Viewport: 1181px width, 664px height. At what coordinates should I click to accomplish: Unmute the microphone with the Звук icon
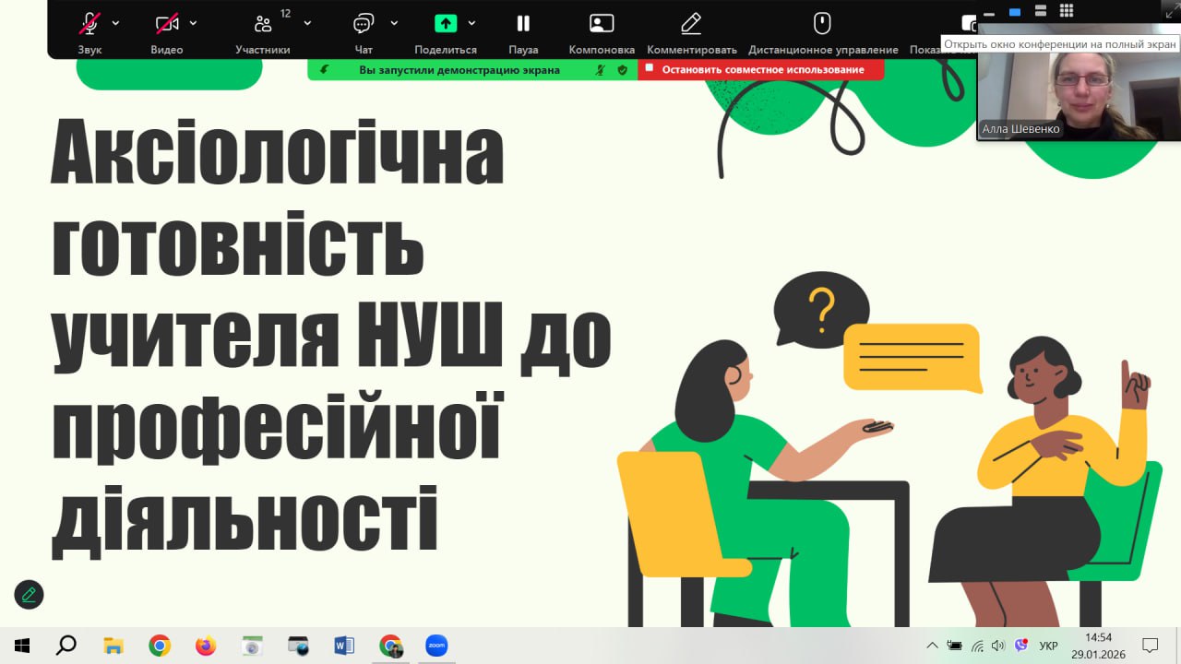pyautogui.click(x=89, y=24)
